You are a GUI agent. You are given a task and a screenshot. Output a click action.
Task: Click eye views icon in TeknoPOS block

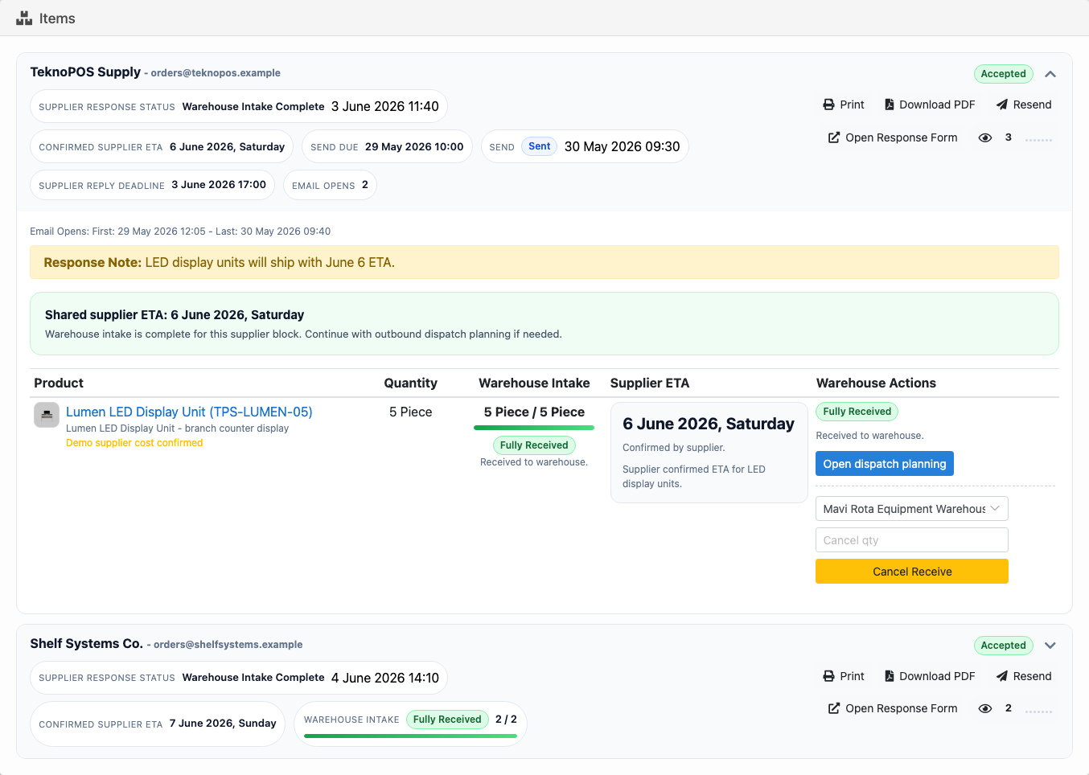pyautogui.click(x=985, y=137)
